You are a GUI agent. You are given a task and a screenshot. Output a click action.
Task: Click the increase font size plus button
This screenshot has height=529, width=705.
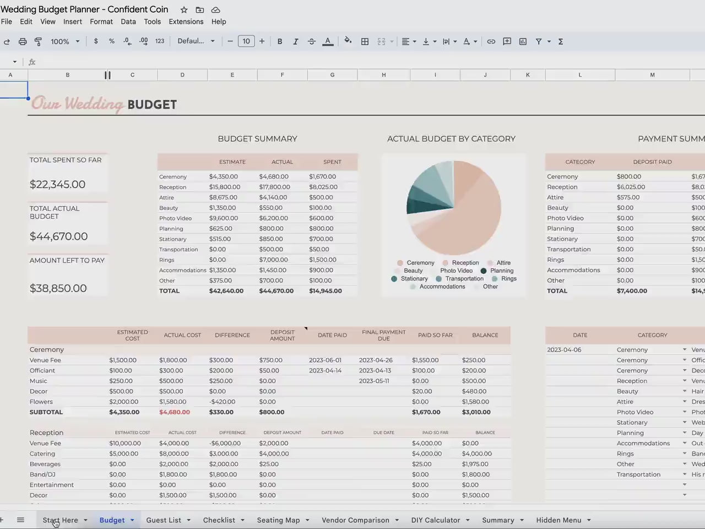[x=262, y=41]
